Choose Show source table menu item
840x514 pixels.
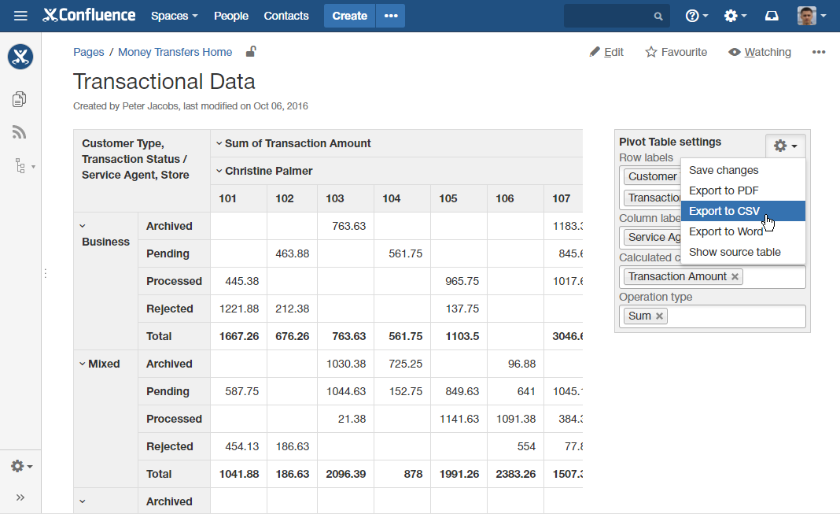coord(735,252)
